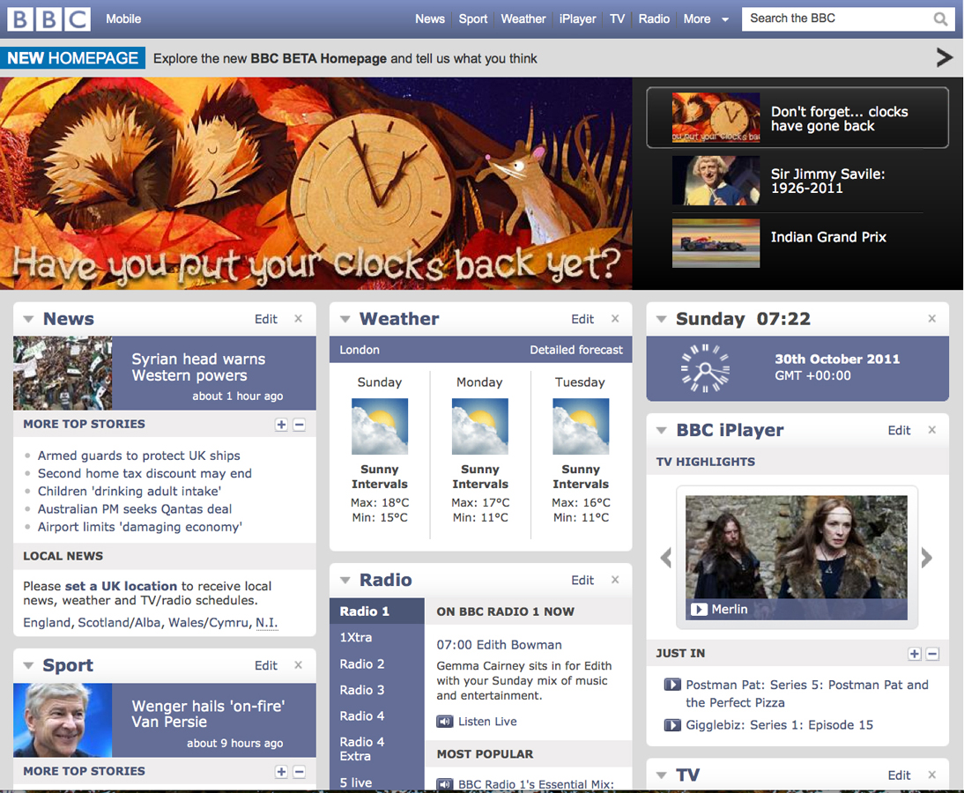Click Monday weather sunny intervals icon
The height and width of the screenshot is (793, 964).
coord(480,426)
